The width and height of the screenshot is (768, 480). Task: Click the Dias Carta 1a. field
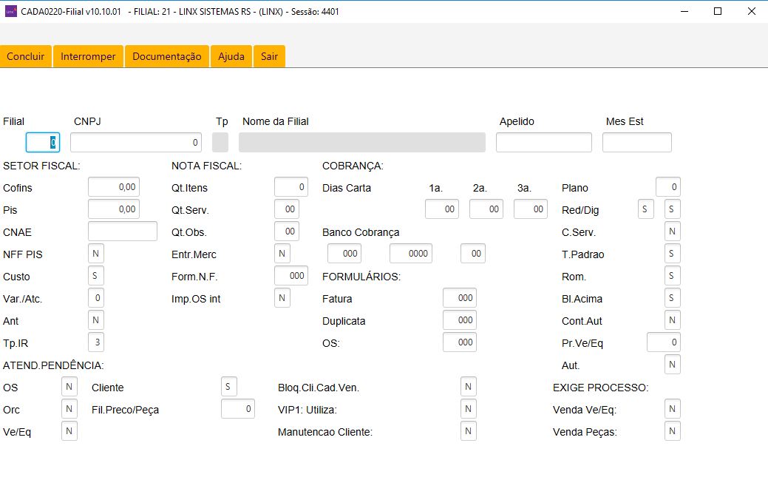pos(442,209)
